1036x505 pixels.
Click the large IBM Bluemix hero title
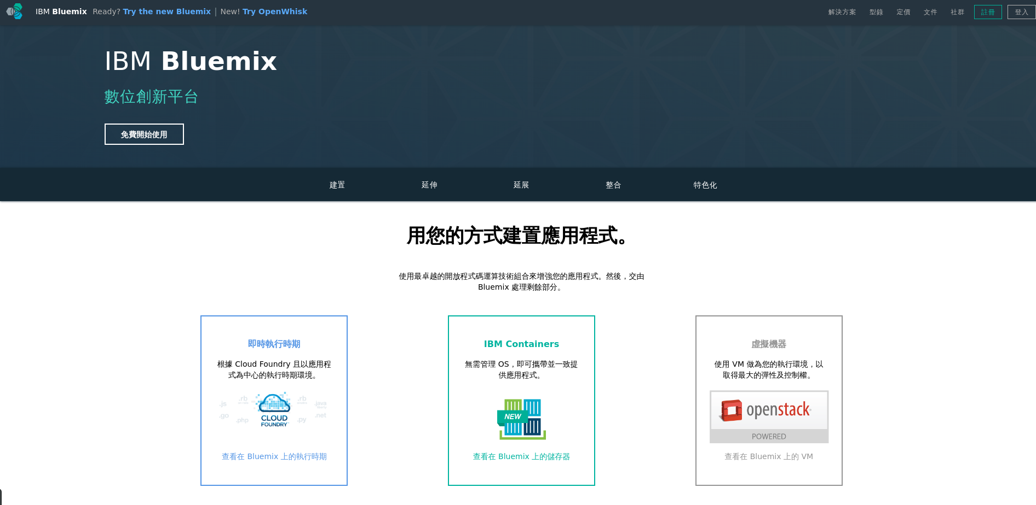[x=191, y=61]
